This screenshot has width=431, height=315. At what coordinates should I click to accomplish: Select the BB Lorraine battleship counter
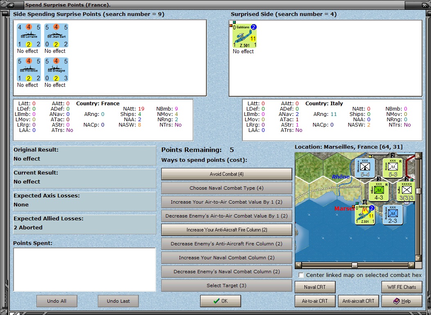(x=29, y=36)
